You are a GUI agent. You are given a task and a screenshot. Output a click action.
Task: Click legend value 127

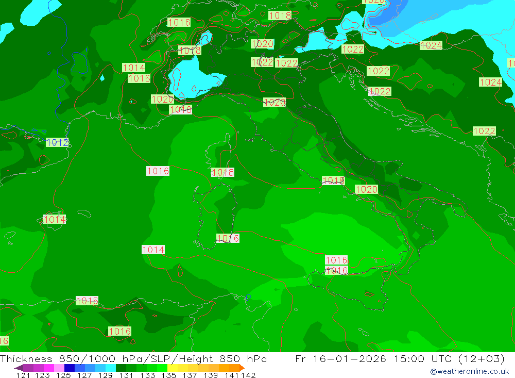point(84,375)
